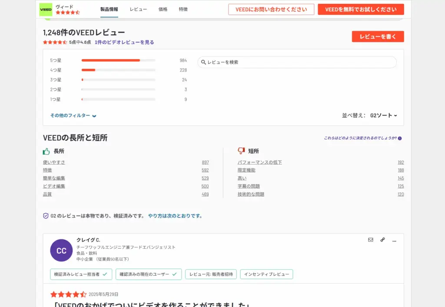
Task: Filter by 3つ星 rating bar
Action: click(x=118, y=79)
